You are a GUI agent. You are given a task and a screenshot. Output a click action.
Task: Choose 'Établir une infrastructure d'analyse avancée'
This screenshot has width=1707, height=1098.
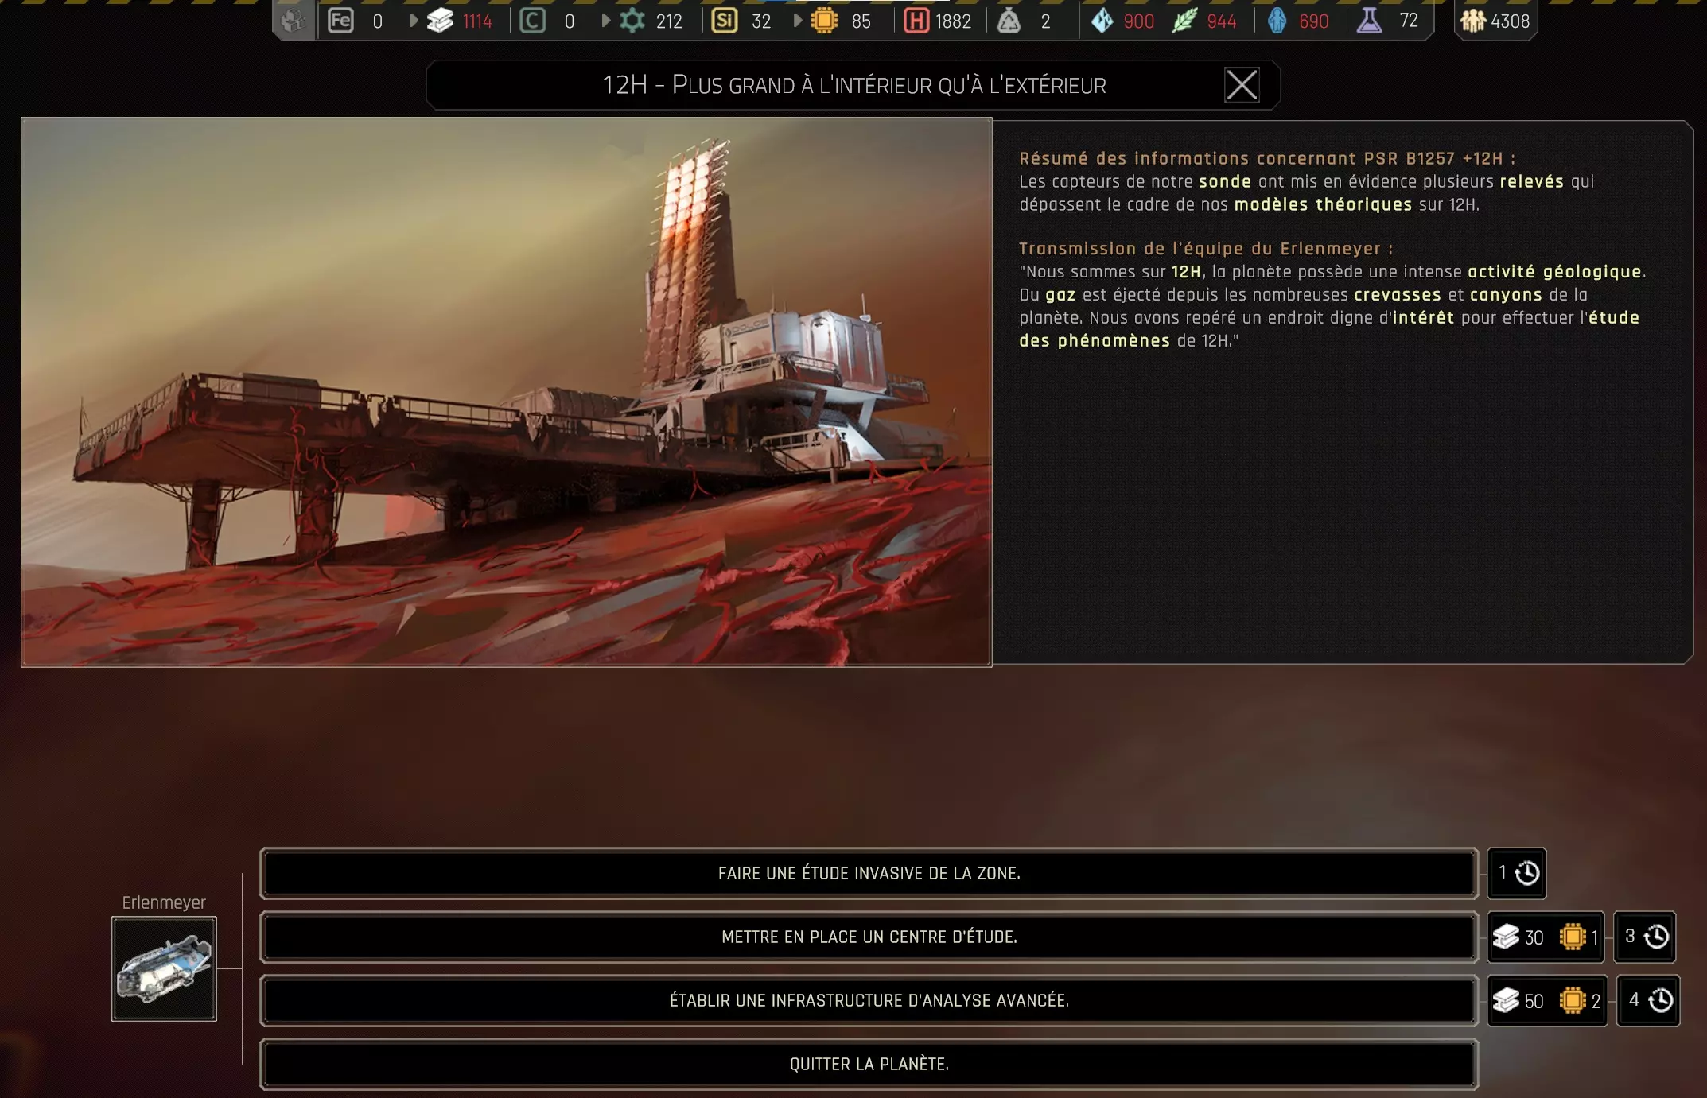pos(869,1000)
